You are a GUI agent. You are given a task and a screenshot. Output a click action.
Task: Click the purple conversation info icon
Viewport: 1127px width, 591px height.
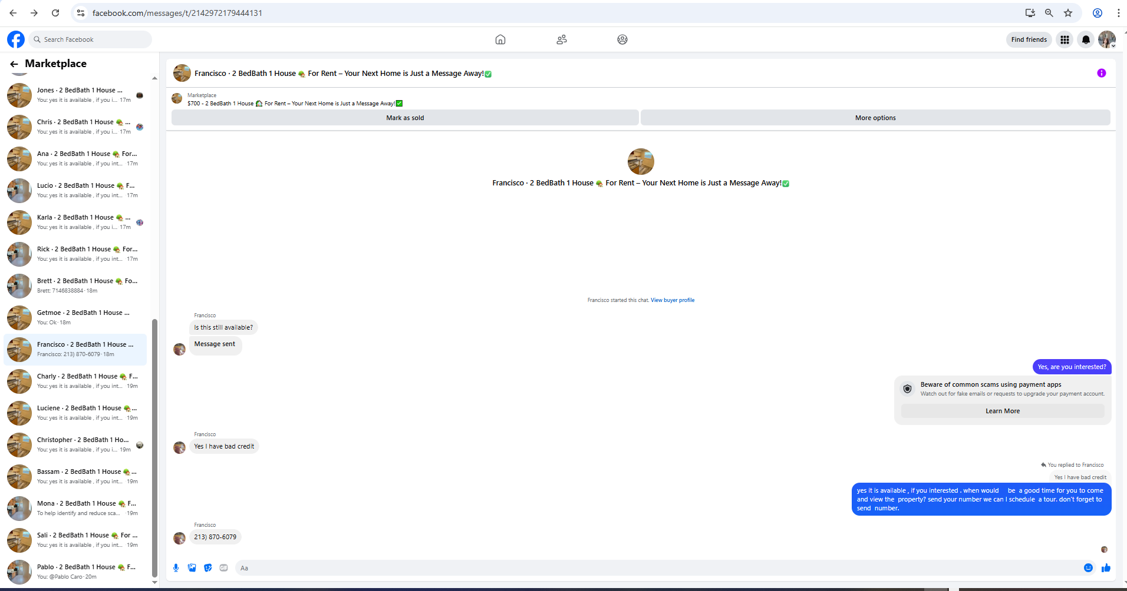[x=1102, y=73]
